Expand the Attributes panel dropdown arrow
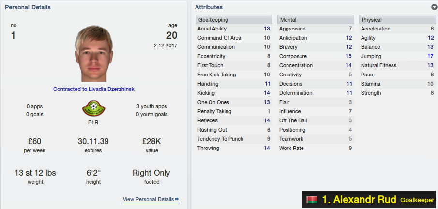The height and width of the screenshot is (209, 438). coord(434,7)
